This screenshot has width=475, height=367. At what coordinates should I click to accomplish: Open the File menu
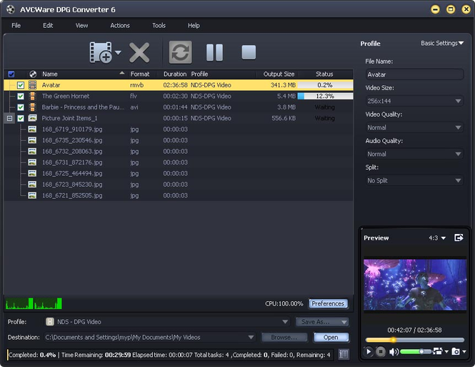[x=16, y=26]
